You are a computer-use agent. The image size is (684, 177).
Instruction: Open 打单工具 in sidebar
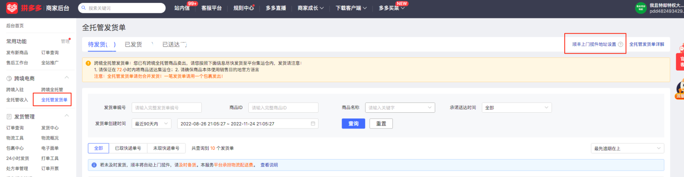click(x=50, y=158)
